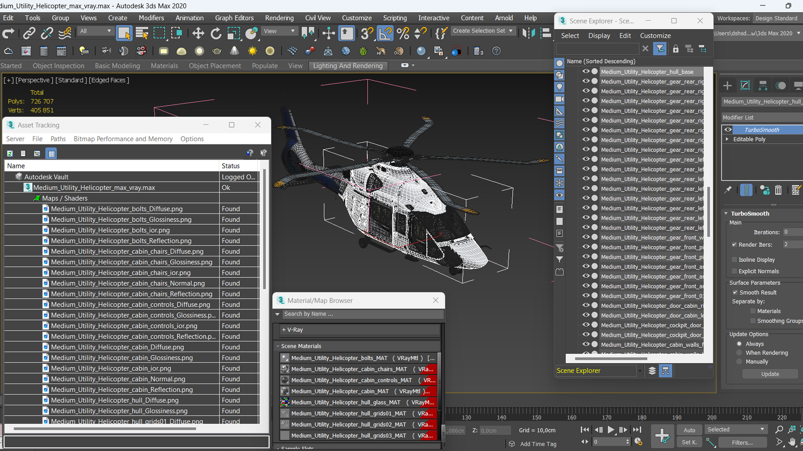Viewport: 803px width, 451px height.
Task: Click the Mirror tool icon
Action: pos(528,33)
